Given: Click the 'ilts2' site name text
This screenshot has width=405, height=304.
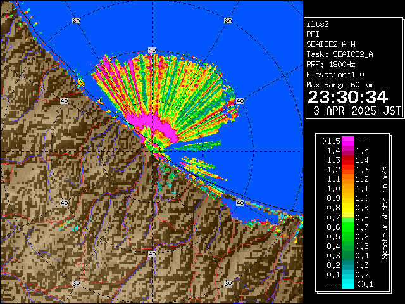Looking at the screenshot, I should (x=318, y=24).
